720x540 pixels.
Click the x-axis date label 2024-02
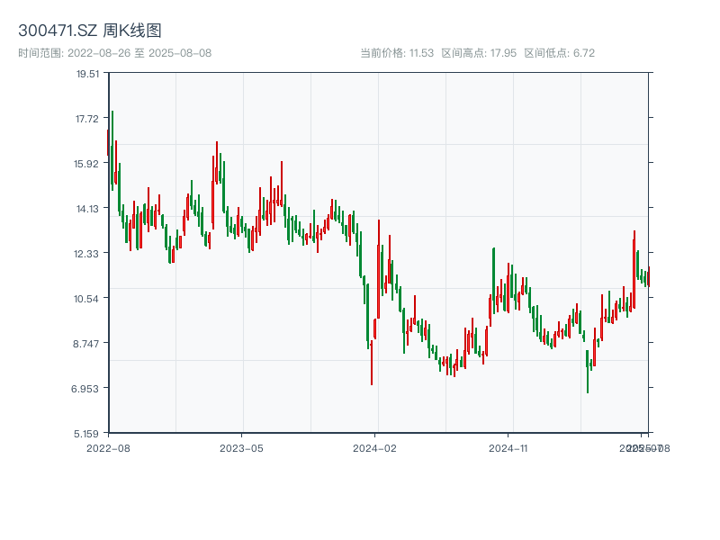point(374,448)
